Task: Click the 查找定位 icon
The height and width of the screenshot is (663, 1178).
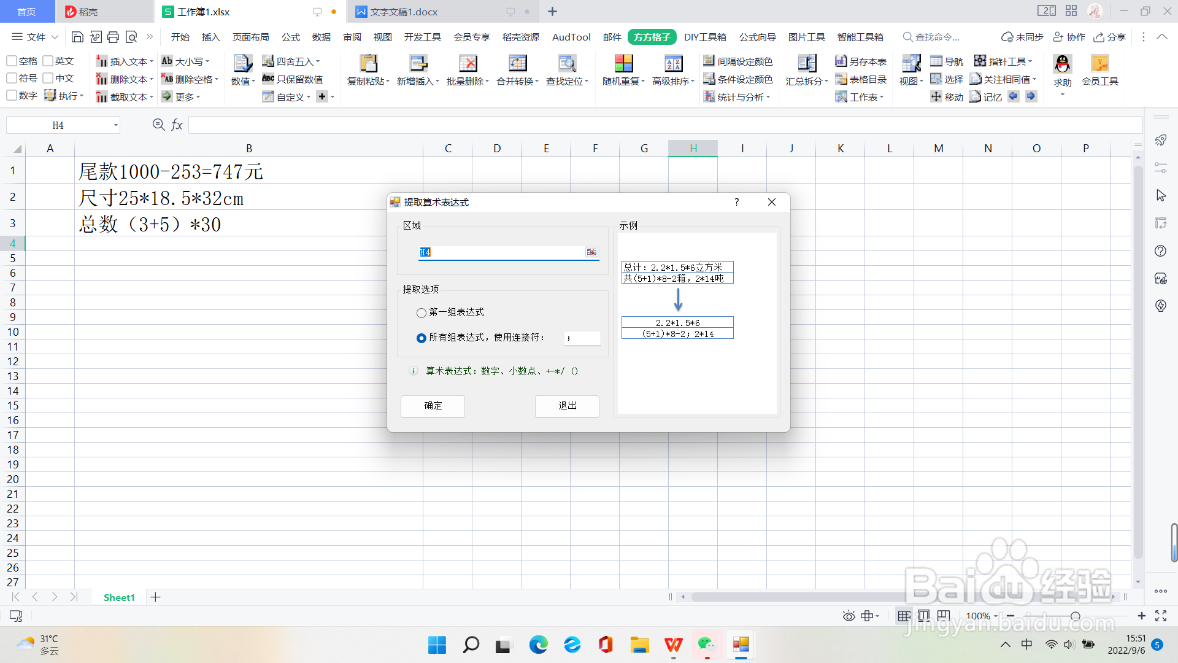Action: [567, 64]
